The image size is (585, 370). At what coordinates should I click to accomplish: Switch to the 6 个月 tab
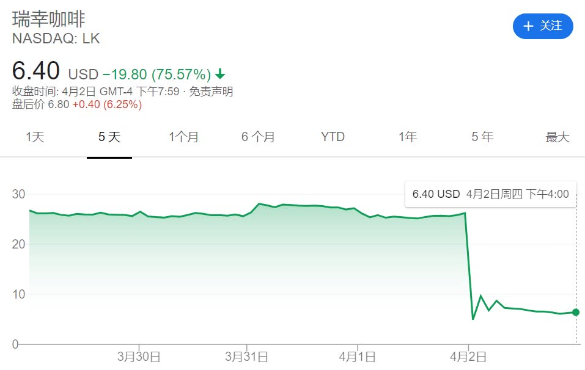(x=258, y=137)
